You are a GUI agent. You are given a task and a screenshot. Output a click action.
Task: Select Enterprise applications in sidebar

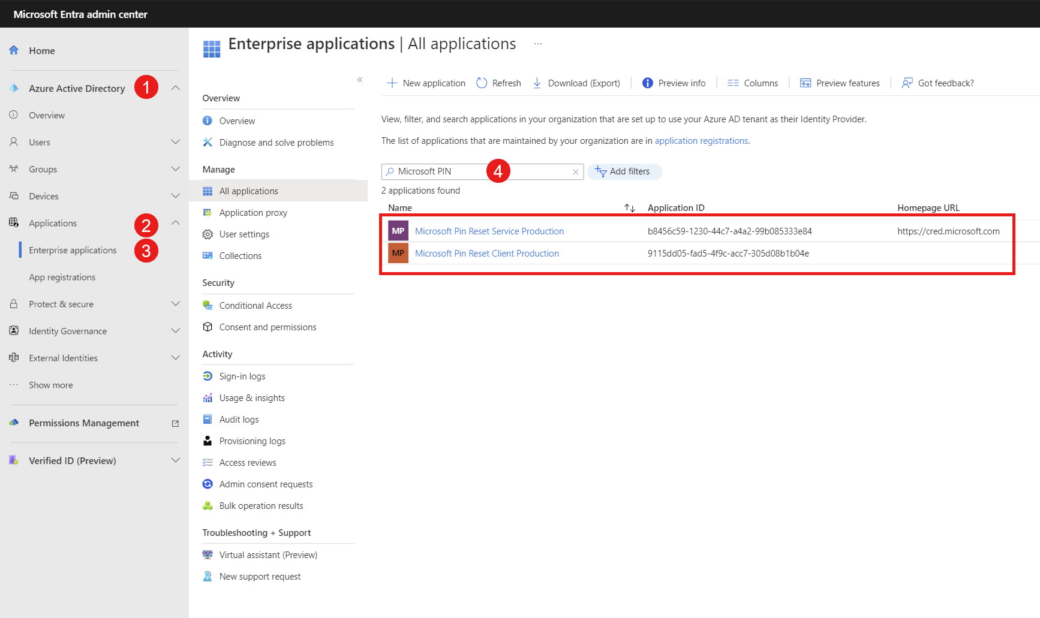tap(73, 250)
